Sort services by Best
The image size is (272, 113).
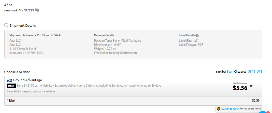(229, 72)
